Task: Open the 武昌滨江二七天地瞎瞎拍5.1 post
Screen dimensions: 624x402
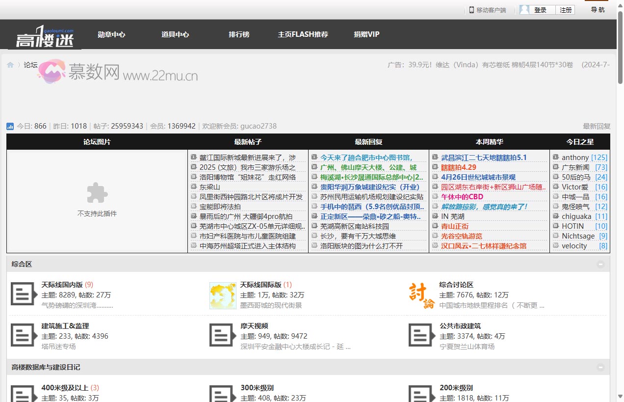Action: pos(484,158)
